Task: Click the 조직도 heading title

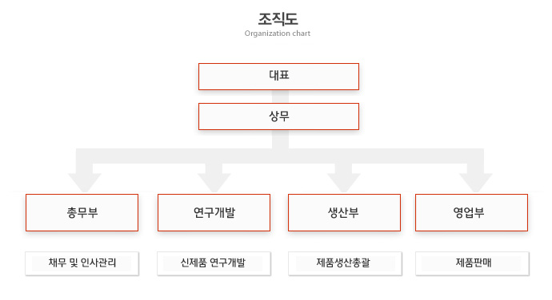Action: pos(278,19)
